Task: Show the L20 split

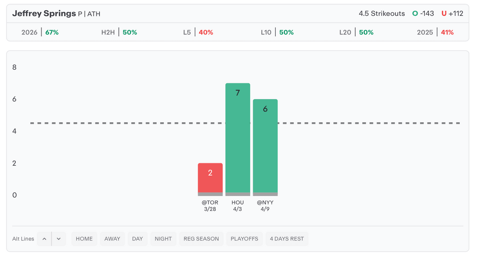Action: (x=356, y=33)
